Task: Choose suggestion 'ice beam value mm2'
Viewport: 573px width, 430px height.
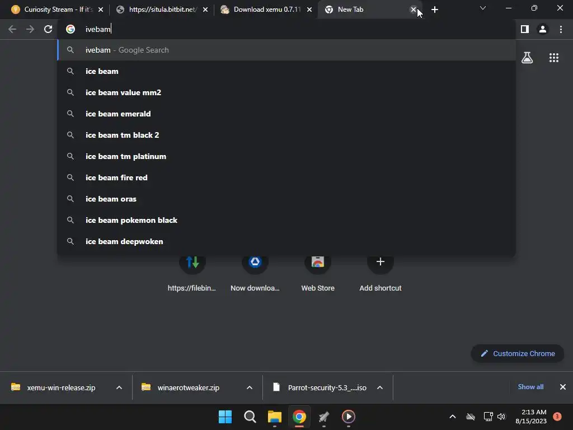Action: pos(286,92)
